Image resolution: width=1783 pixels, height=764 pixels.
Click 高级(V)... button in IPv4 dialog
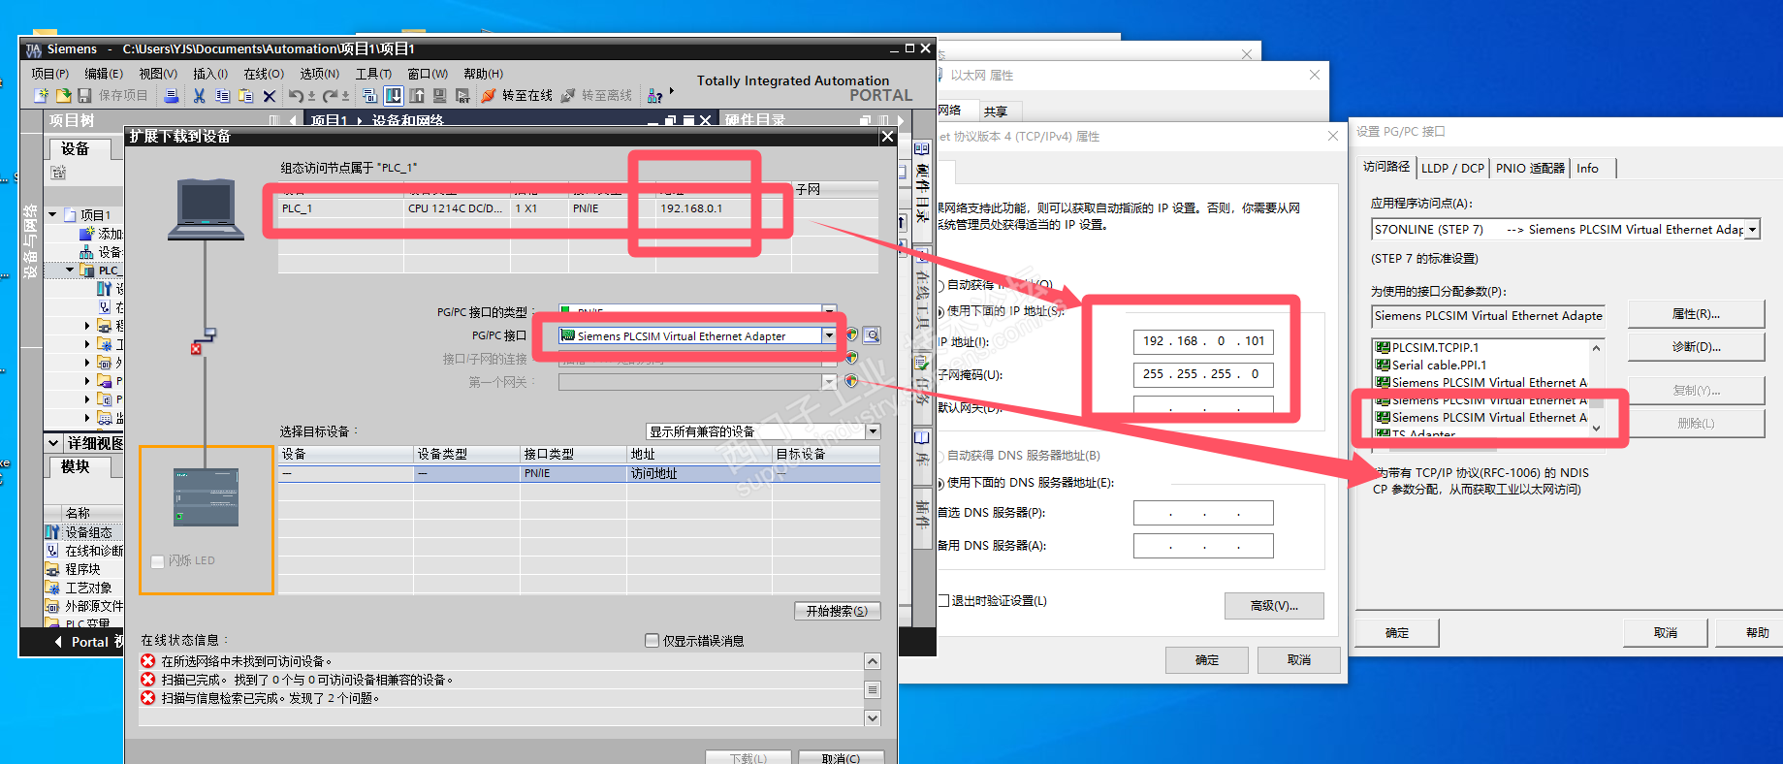click(1274, 606)
